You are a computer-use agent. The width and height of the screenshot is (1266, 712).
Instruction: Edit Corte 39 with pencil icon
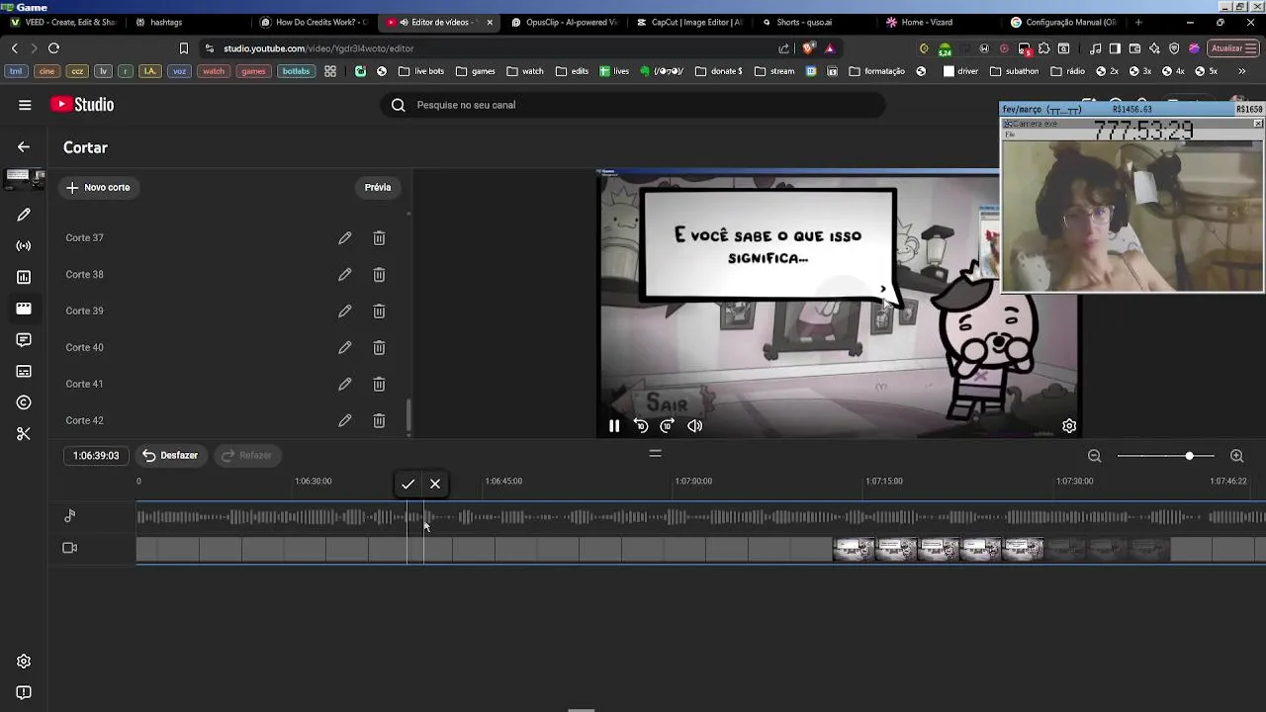(344, 311)
